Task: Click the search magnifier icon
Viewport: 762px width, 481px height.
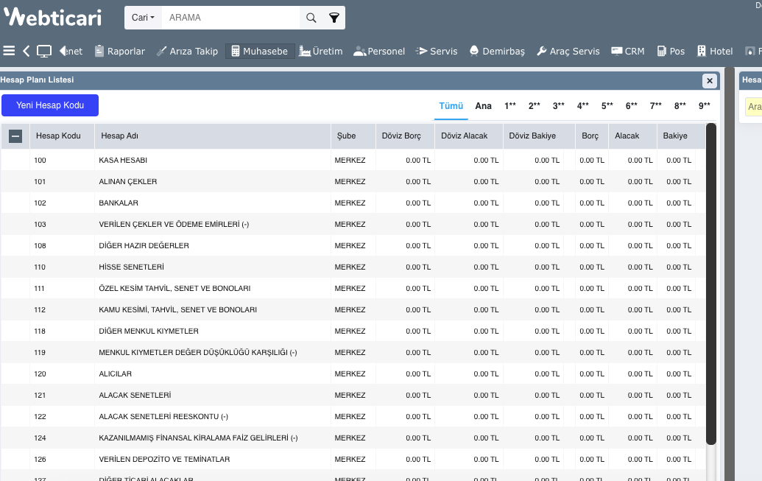Action: point(311,18)
